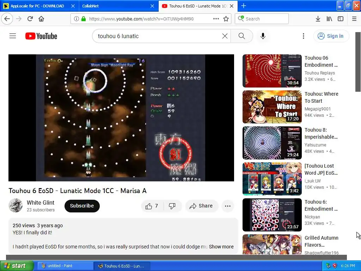This screenshot has height=271, width=361.
Task: Open the browser downloads panel
Action: coord(318,19)
